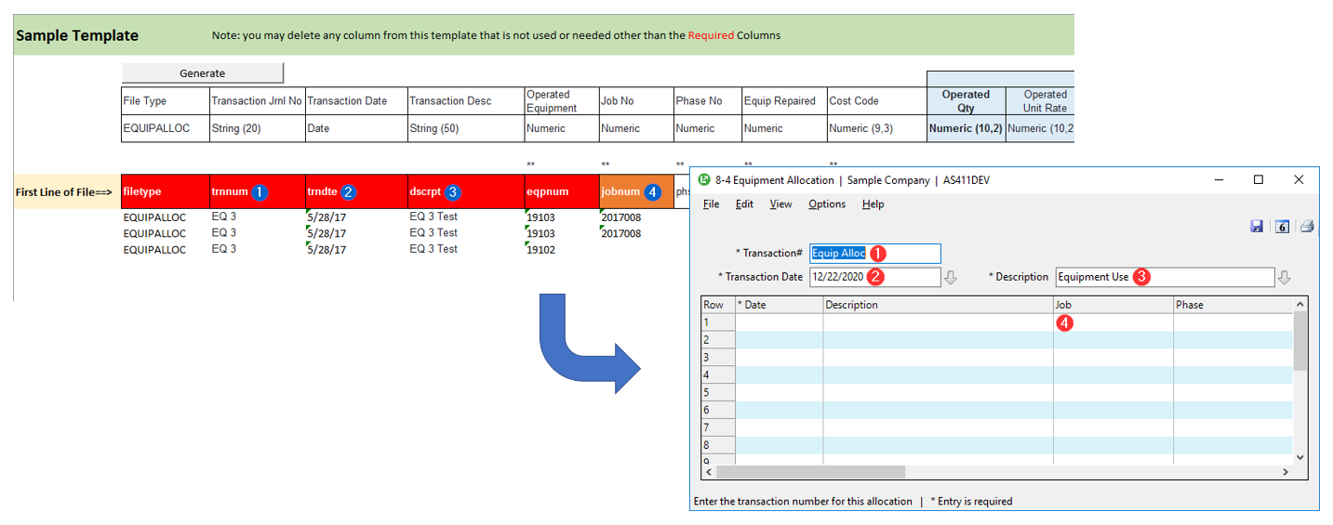
Task: Click the blue circle 1 badge on trnnum
Action: (x=260, y=192)
